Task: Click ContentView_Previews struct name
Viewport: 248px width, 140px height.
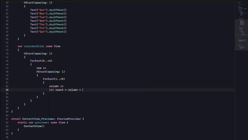Action: point(38,119)
